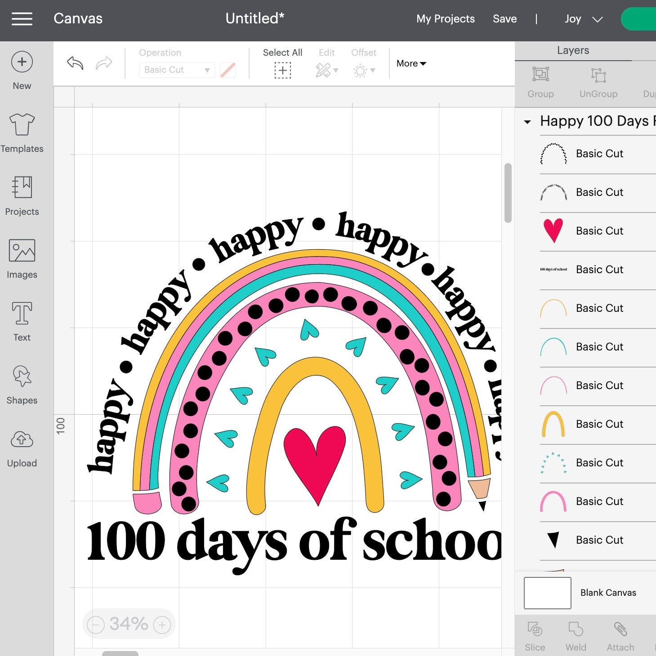Image resolution: width=656 pixels, height=656 pixels.
Task: Click the New icon in the sidebar
Action: (x=22, y=62)
